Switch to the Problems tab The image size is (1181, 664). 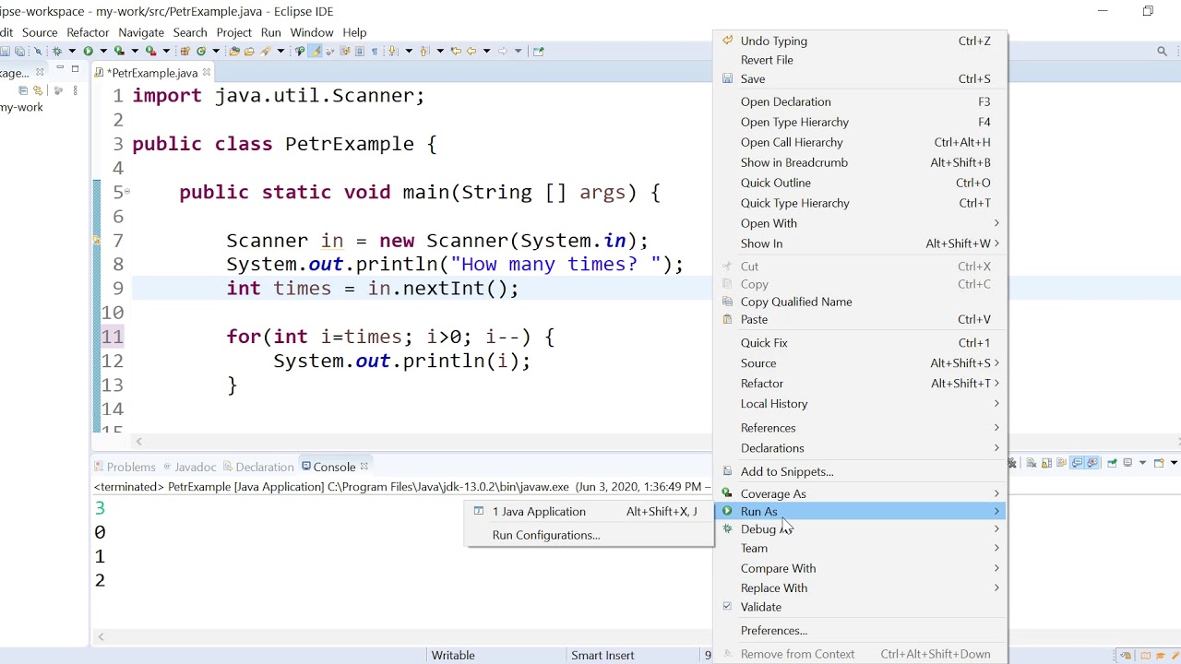124,467
